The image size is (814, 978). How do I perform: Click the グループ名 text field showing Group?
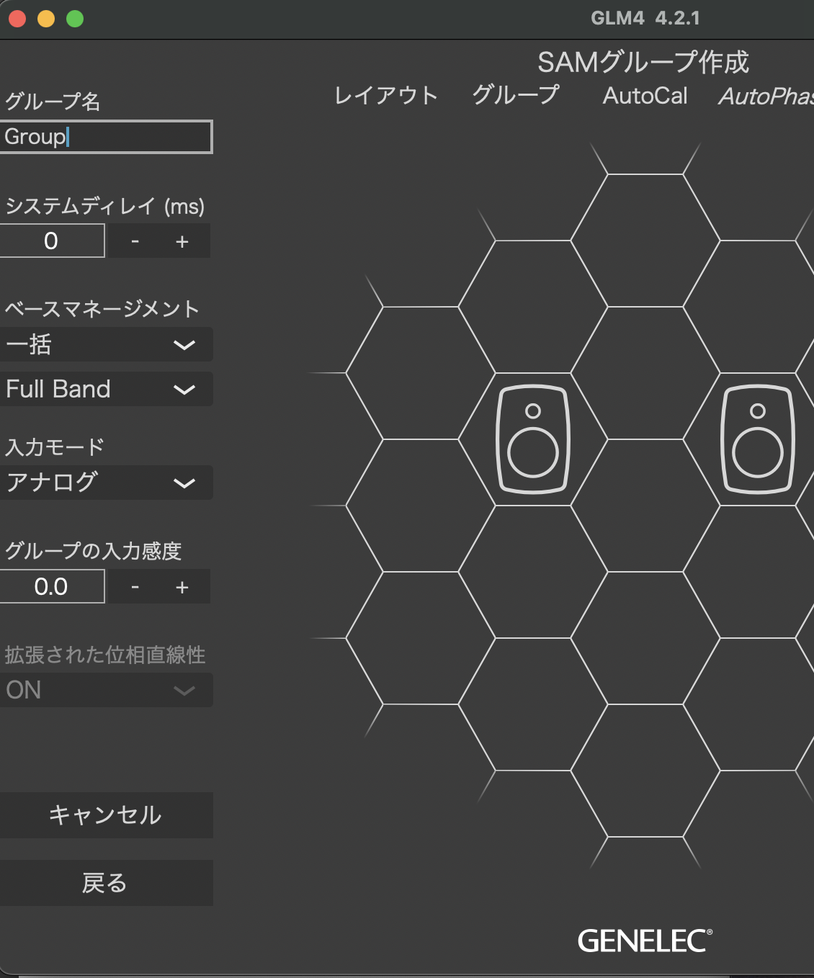pyautogui.click(x=107, y=137)
